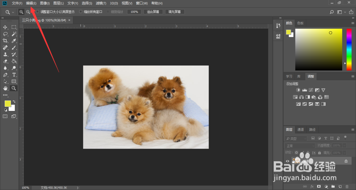Viewport: 356px width, 190px height.
Task: Open the 类型 layer filter dropdown
Action: [295, 138]
